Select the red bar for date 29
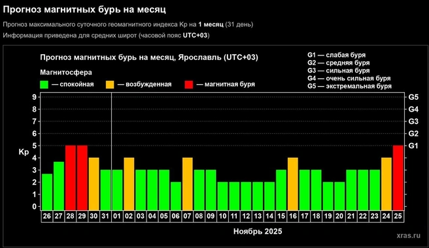Image resolution: width=429 pixels, height=248 pixels. 82,178
